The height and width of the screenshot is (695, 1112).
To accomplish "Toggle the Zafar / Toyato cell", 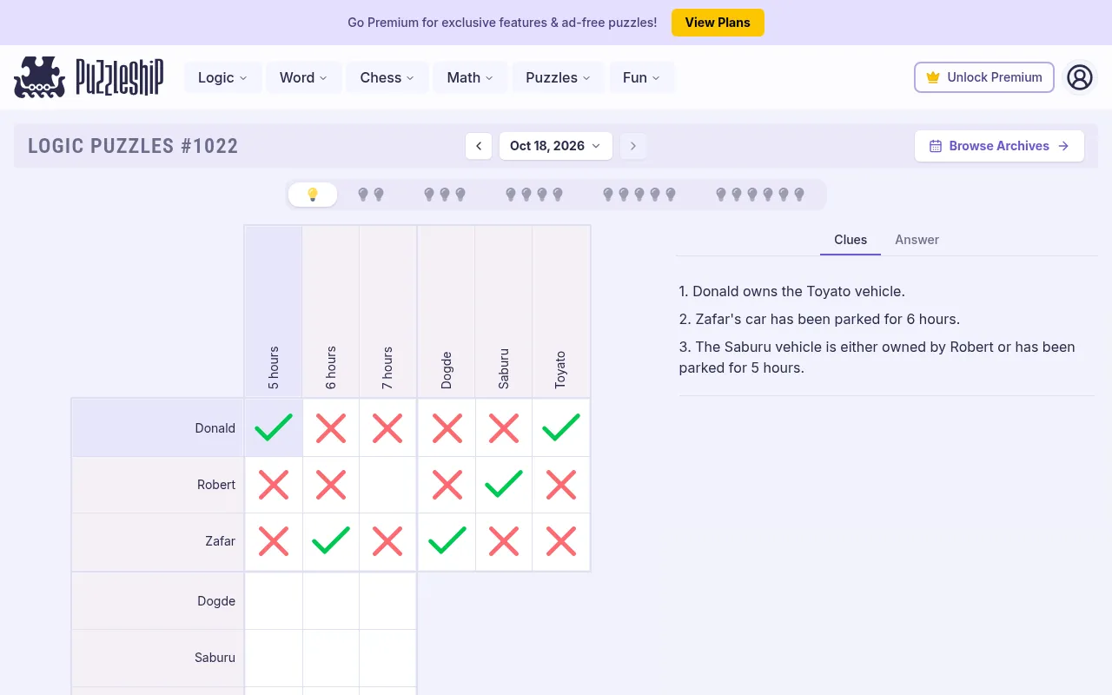I will click(561, 541).
